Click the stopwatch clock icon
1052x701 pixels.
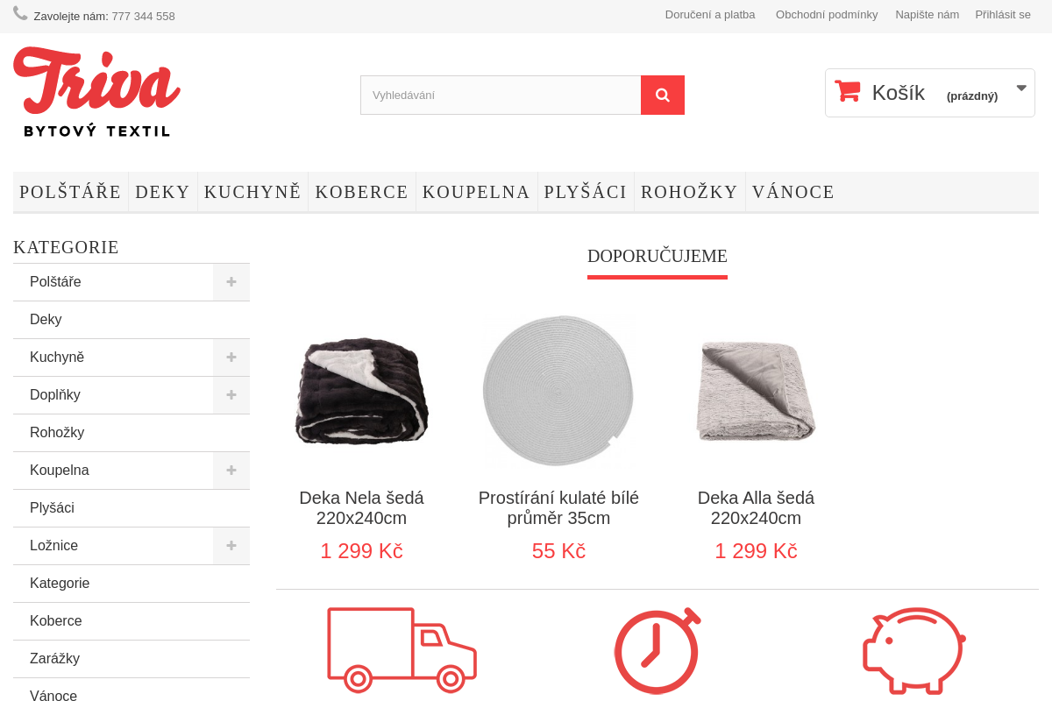tap(657, 650)
